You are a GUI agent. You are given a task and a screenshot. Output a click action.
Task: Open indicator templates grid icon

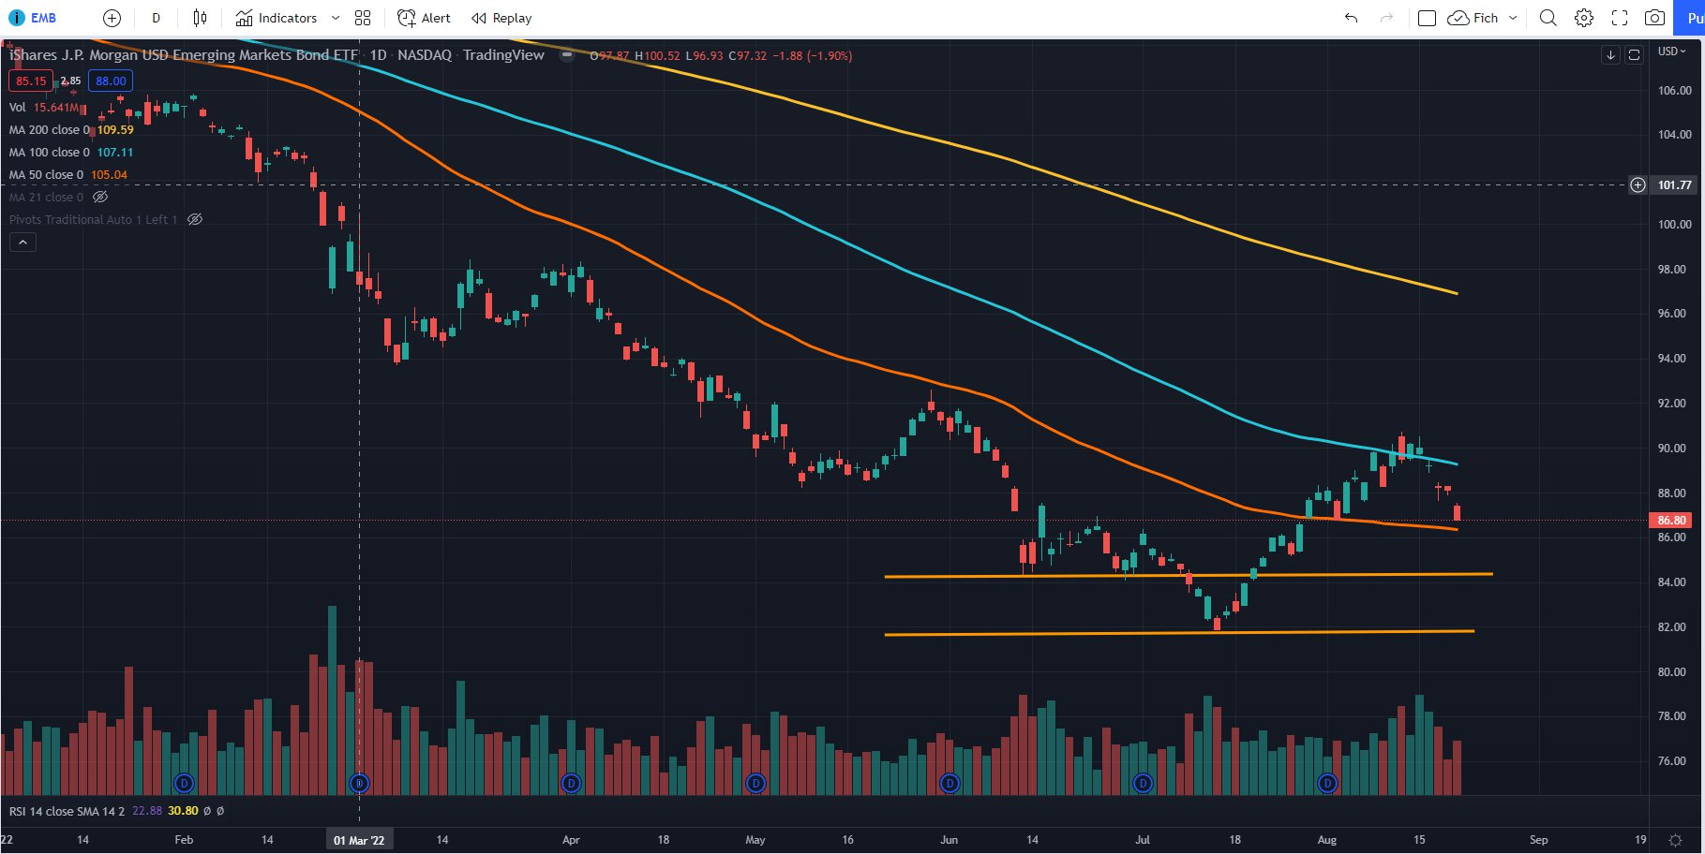pos(364,18)
